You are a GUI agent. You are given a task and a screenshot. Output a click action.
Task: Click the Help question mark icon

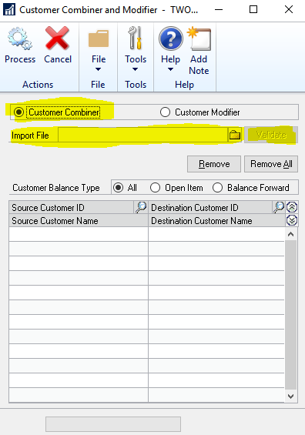(171, 38)
